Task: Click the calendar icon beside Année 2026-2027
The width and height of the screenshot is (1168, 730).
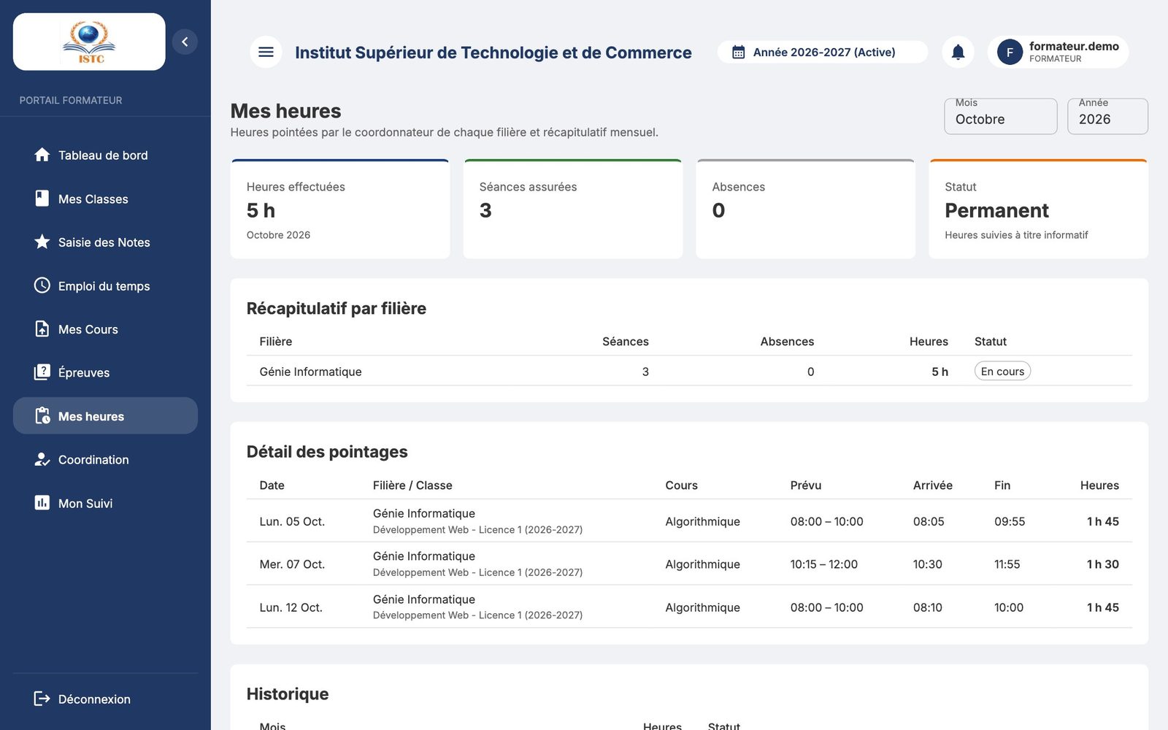Action: pos(738,53)
